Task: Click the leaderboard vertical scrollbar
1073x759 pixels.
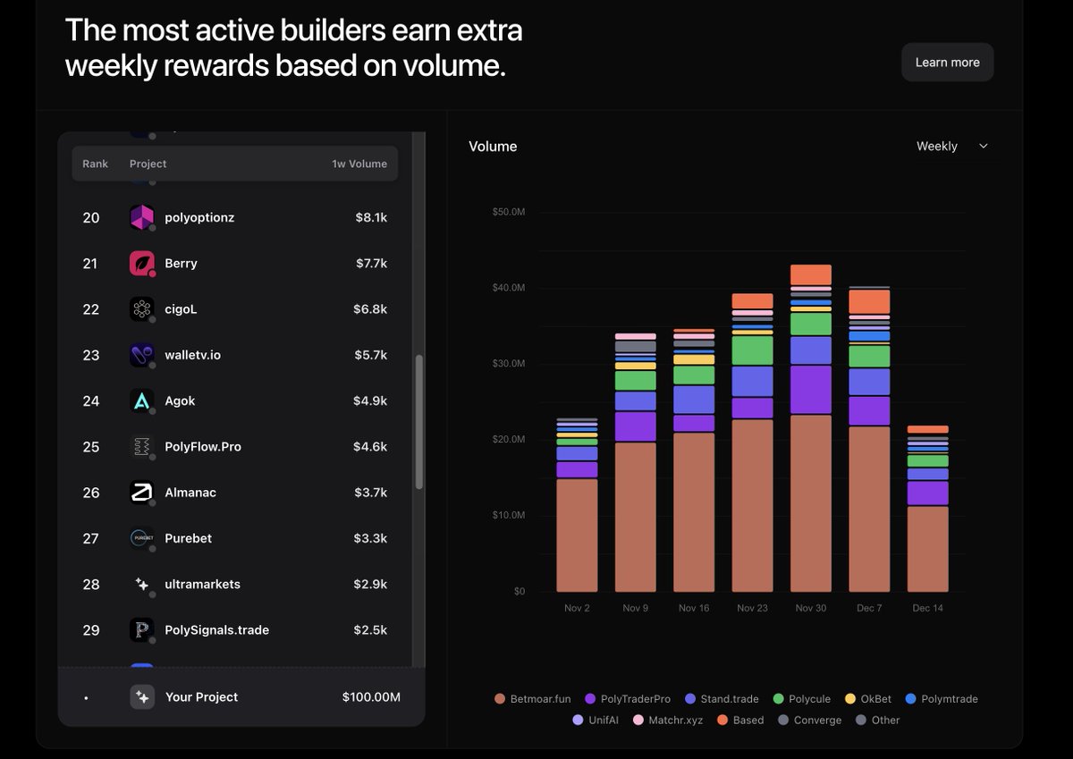Action: point(419,421)
